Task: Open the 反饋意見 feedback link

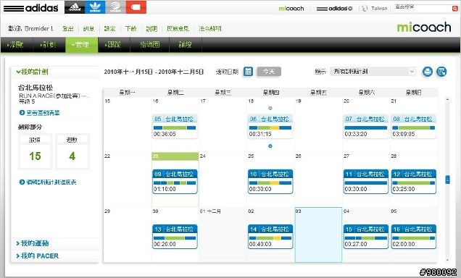Action: click(x=178, y=28)
